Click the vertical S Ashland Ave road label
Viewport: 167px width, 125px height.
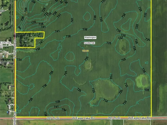coord(15,49)
